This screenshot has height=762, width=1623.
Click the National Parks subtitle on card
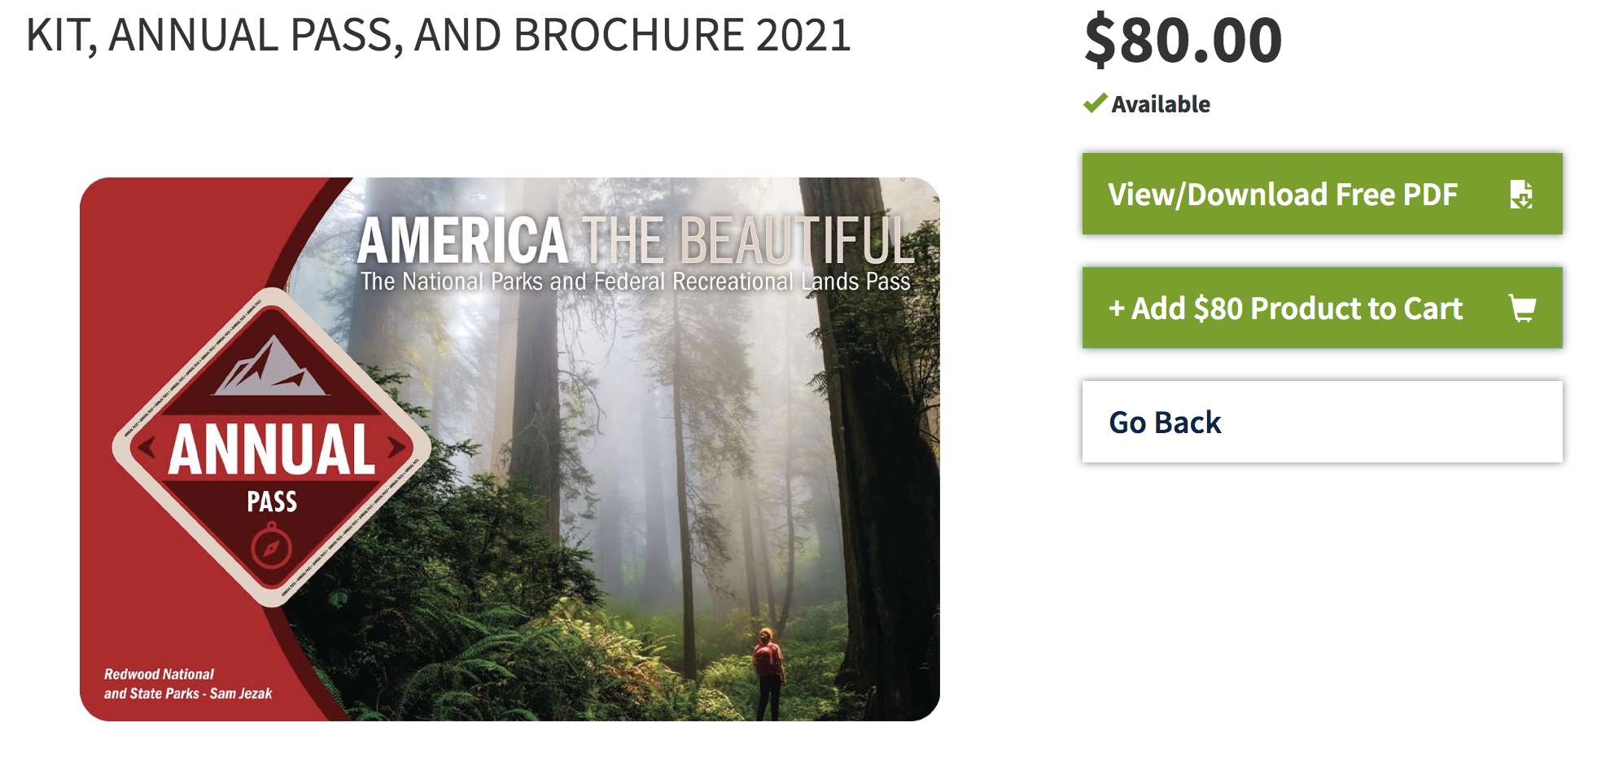tap(635, 282)
